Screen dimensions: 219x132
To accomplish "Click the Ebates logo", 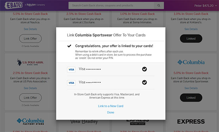I will click(x=14, y=5).
